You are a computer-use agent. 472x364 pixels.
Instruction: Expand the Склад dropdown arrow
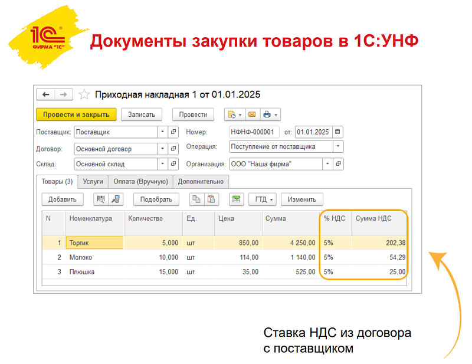pos(163,164)
